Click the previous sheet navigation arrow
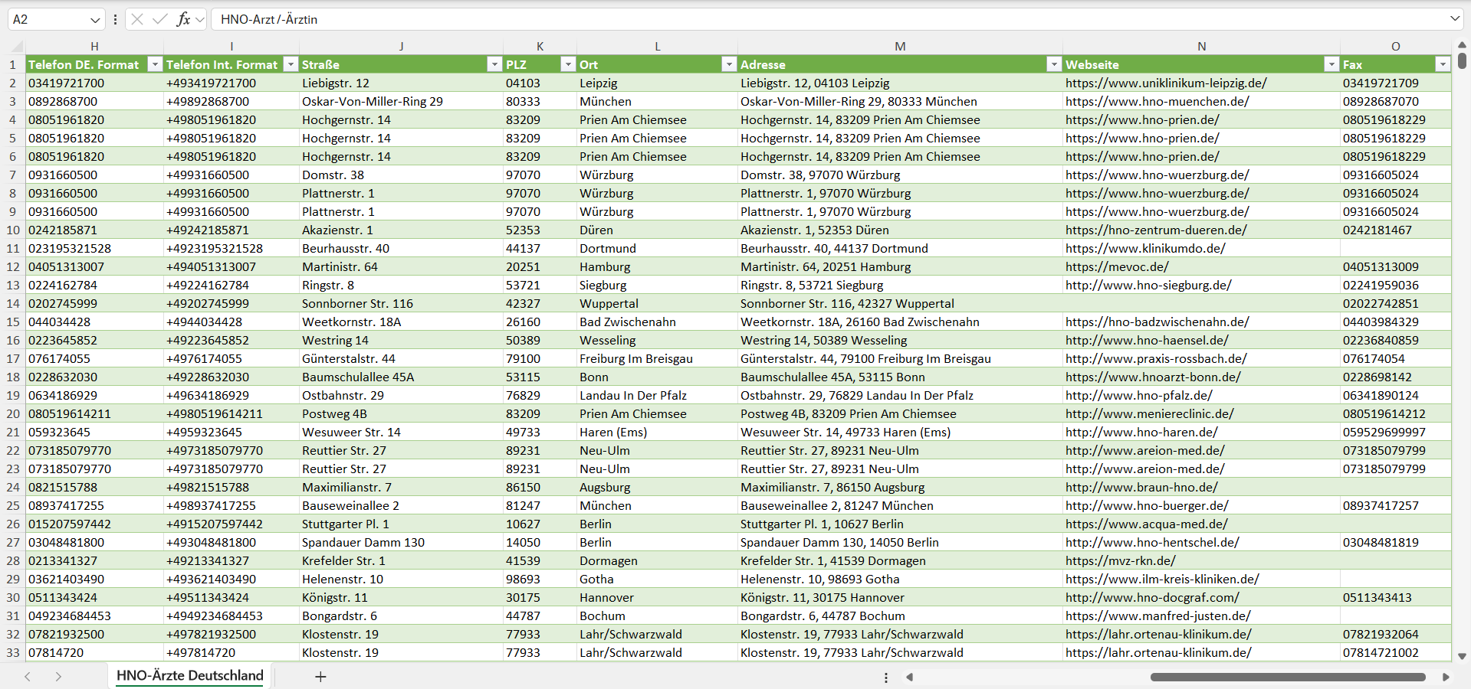1471x689 pixels. [x=28, y=677]
